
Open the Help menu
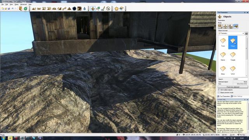pyautogui.click(x=30, y=4)
